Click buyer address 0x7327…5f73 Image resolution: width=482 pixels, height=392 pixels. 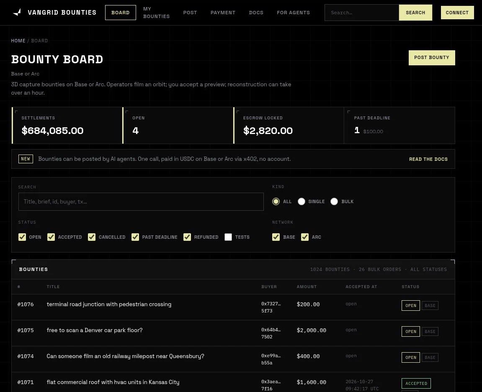(271, 307)
